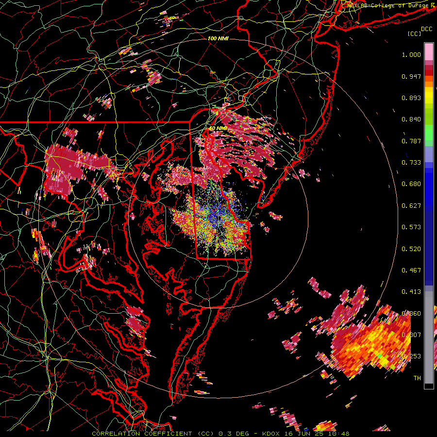Screen dimensions: 437x437
Task: Select the 0.893 value on the color scale
Action: tap(411, 98)
